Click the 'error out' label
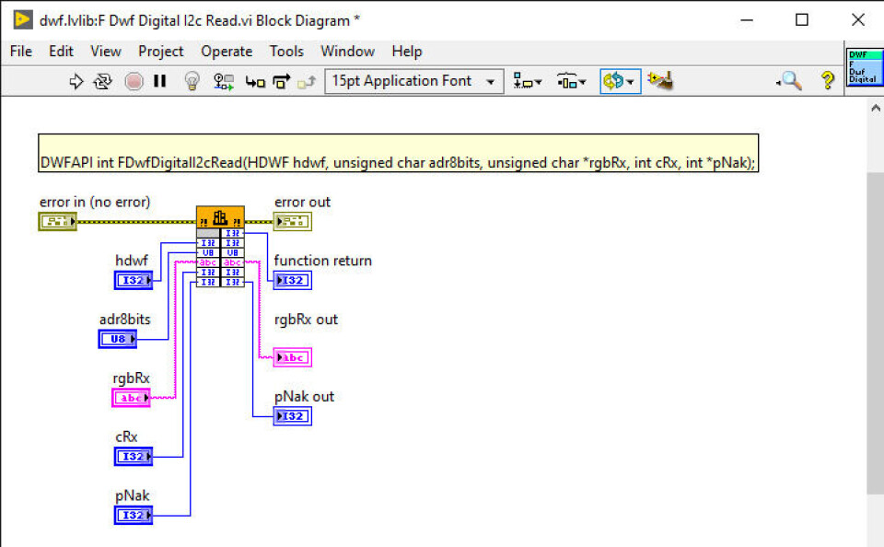 click(x=302, y=202)
